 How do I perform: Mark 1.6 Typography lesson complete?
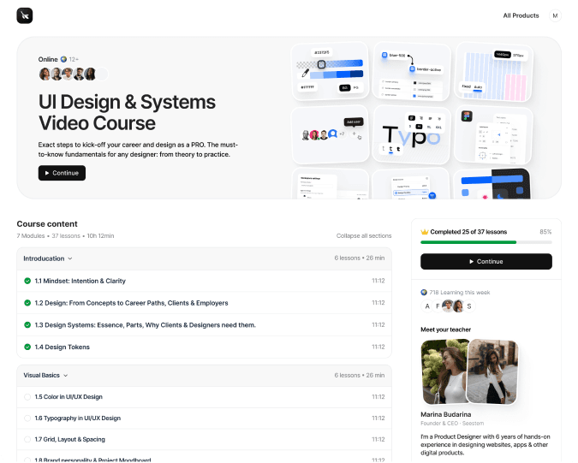click(x=27, y=418)
